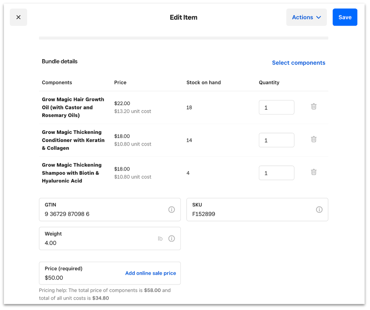
Task: Open the Select components link
Action: [x=298, y=63]
